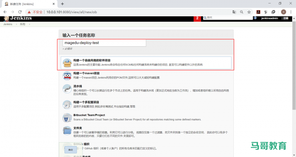Viewport: 296px width, 157px height.
Task: Open the Chrome profile avatar
Action: [x=283, y=12]
